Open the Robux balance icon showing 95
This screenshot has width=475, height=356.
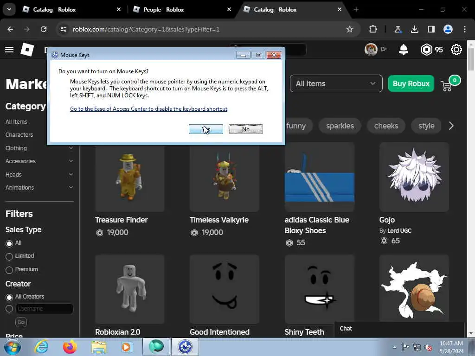click(427, 49)
